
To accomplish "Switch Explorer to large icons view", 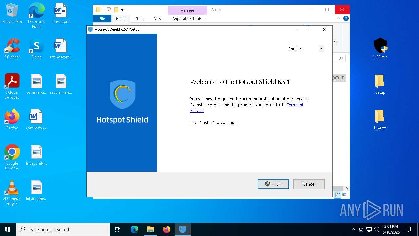I will (x=344, y=195).
